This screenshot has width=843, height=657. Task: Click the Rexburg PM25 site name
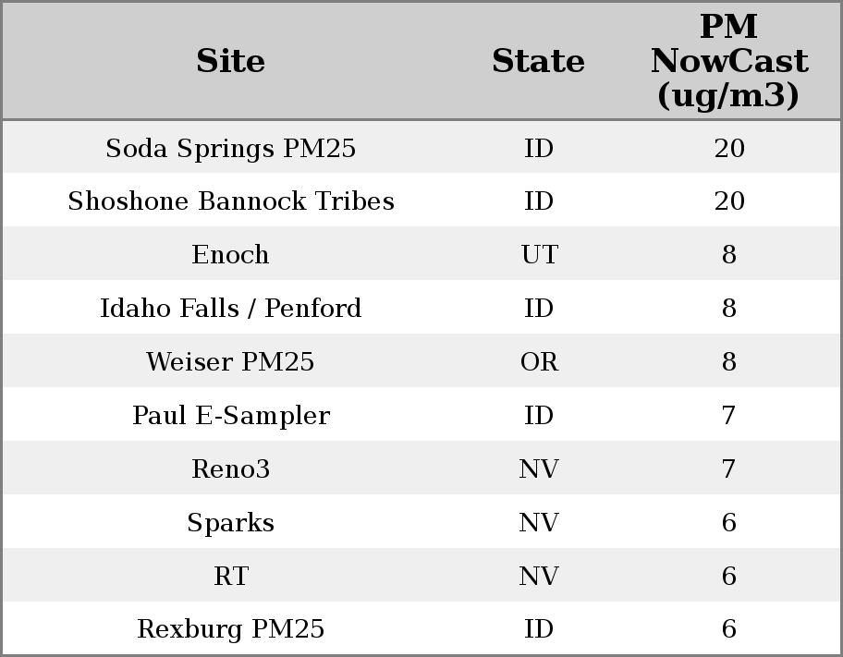230,629
